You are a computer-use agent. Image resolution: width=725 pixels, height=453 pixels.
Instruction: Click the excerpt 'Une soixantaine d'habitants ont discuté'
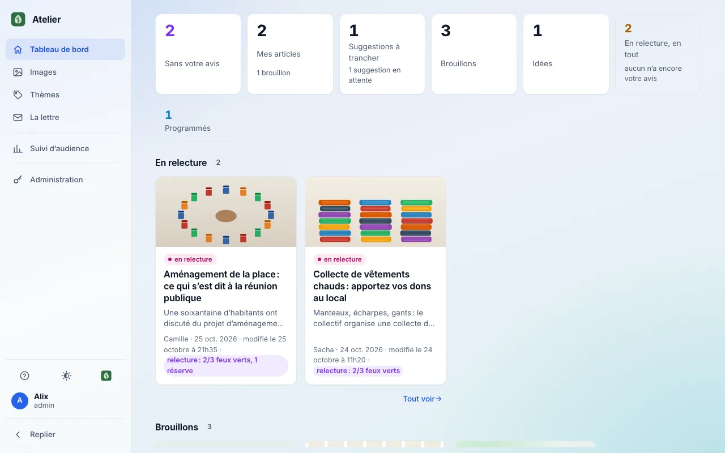pos(224,318)
